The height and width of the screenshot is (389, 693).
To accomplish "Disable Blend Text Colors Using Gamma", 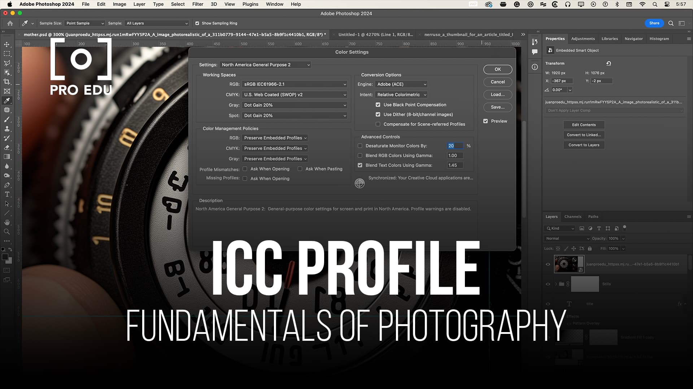I will coord(360,165).
